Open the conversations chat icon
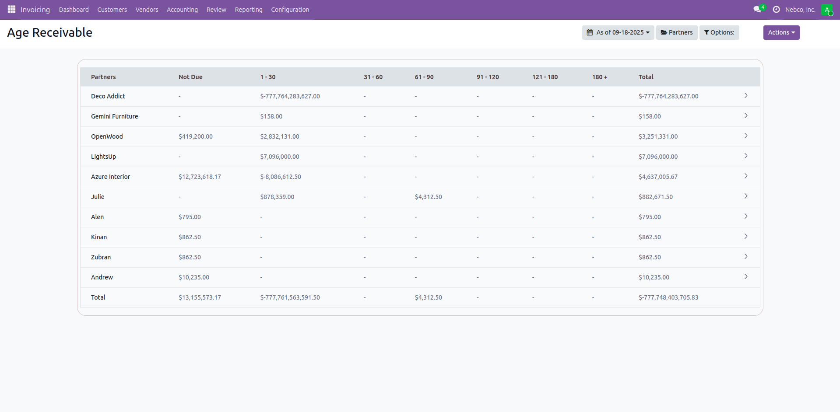The width and height of the screenshot is (840, 412). [x=757, y=9]
